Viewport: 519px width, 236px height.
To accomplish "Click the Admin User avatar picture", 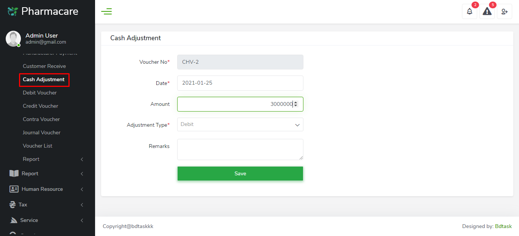I will point(13,38).
